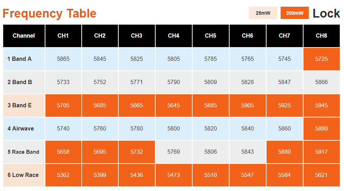Choose frequency 5866 in Band B
The image size is (344, 191).
click(321, 82)
